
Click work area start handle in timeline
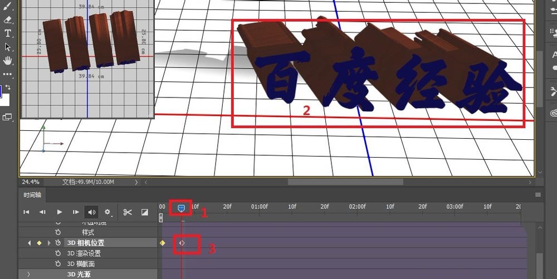pos(161,218)
